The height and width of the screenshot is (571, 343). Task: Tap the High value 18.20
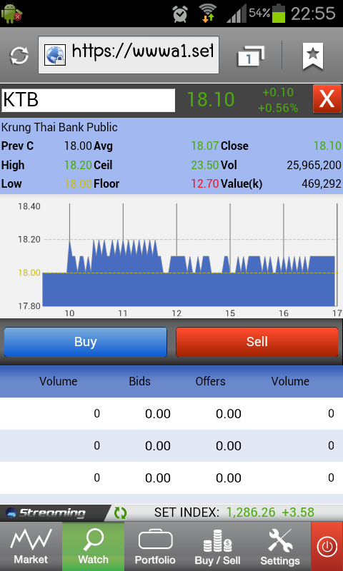[x=78, y=166]
